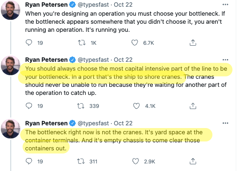Like the tweet with 2.9K likes
The width and height of the screenshot is (238, 171).
coord(135,161)
